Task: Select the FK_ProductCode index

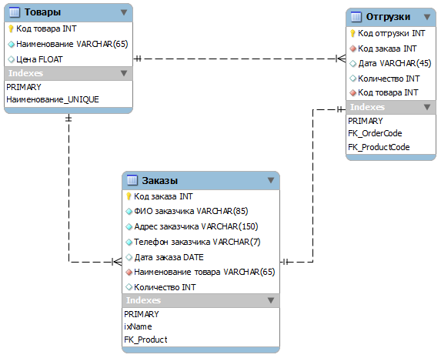Action: [x=379, y=147]
